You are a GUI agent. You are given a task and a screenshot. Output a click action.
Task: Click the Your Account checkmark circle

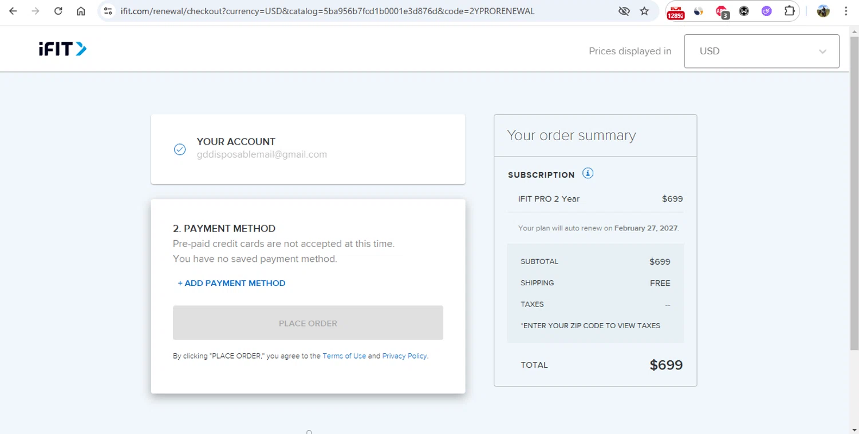tap(180, 149)
